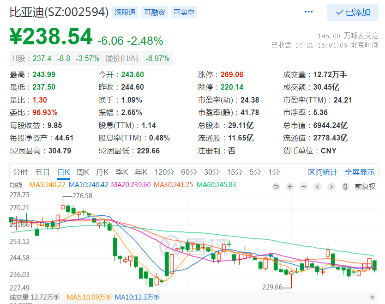Click the 跌停 value 220.14
This screenshot has height=304, width=385.
point(232,87)
